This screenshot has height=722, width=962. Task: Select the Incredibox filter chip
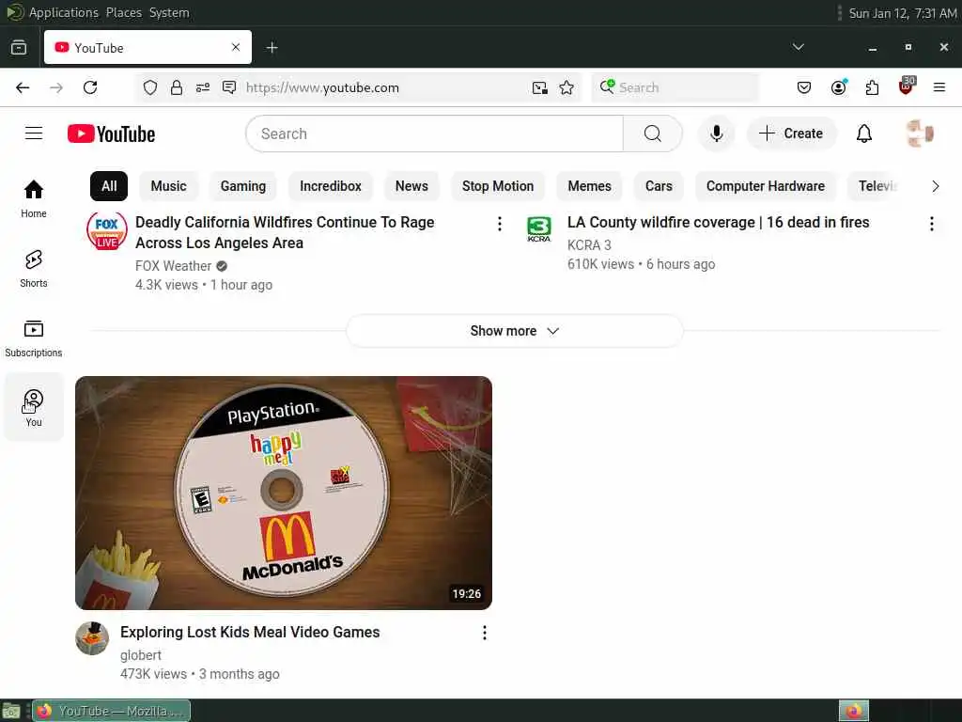coord(331,186)
